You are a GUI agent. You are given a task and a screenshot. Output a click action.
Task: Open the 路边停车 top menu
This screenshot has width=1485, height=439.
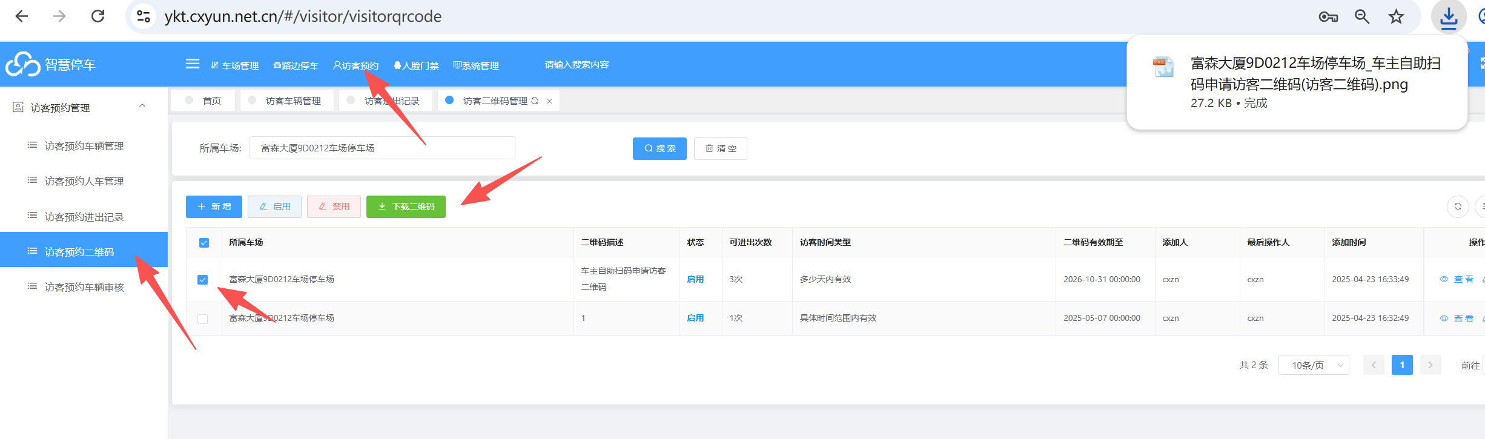point(296,65)
